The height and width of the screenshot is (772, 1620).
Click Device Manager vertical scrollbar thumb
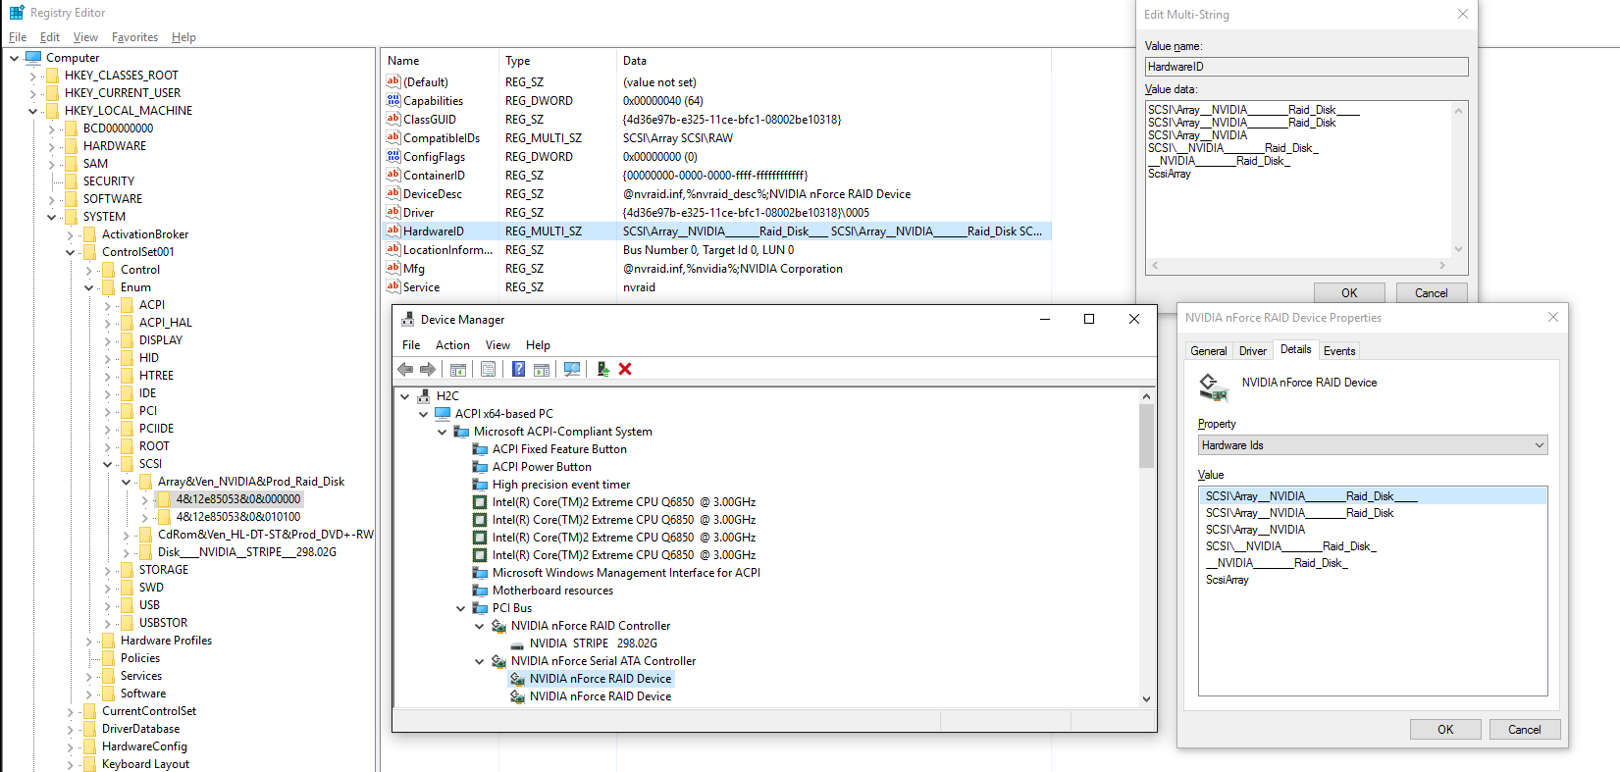1146,436
